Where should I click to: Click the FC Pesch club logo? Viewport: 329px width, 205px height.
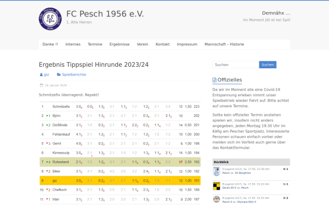click(50, 19)
